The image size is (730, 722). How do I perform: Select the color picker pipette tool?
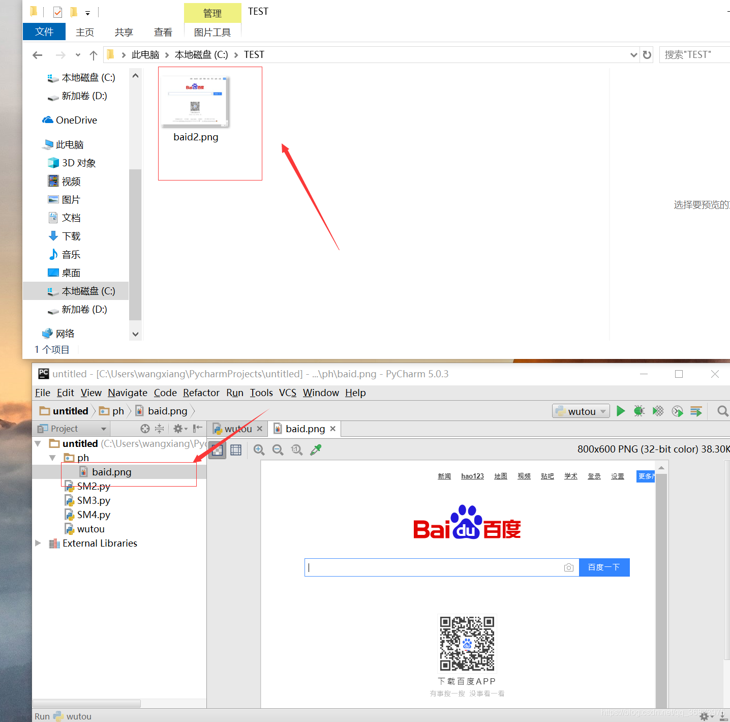(x=316, y=450)
